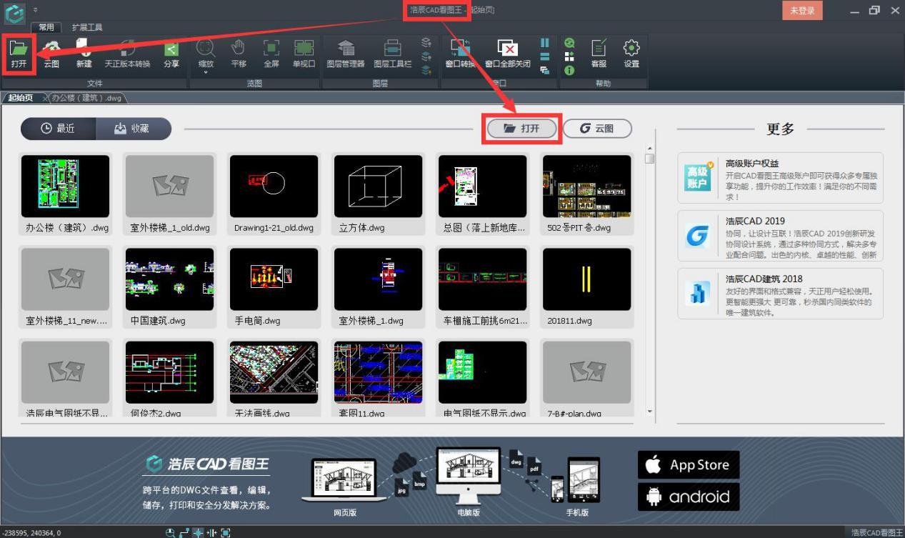
Task: Open the 云图 cloud drawings tool
Action: 51,54
